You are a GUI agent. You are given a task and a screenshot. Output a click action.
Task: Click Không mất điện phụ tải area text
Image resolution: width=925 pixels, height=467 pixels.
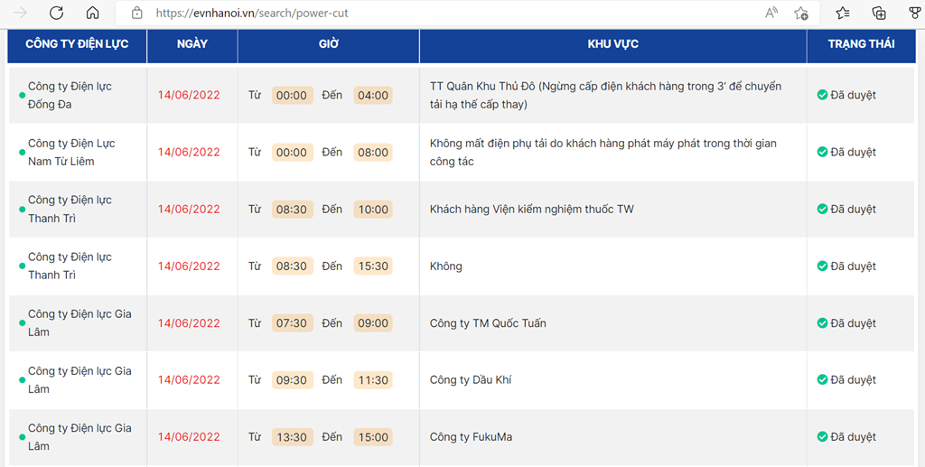point(603,152)
